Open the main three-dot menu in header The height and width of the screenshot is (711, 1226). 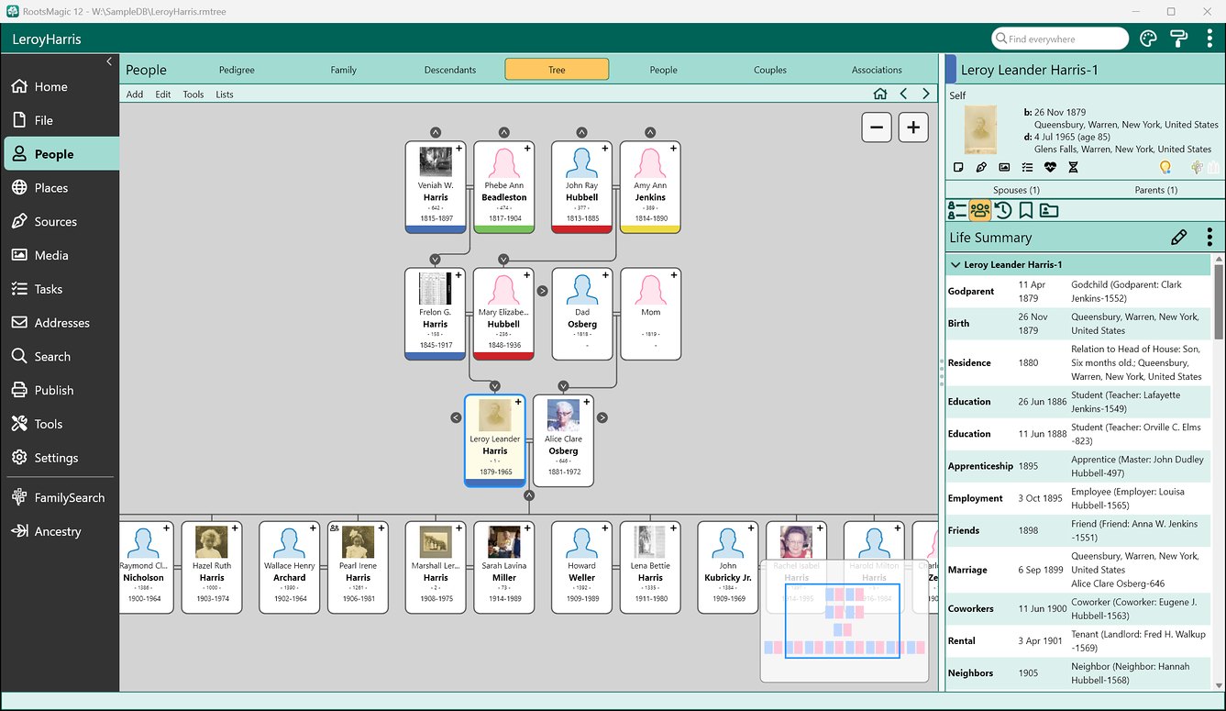[1209, 39]
